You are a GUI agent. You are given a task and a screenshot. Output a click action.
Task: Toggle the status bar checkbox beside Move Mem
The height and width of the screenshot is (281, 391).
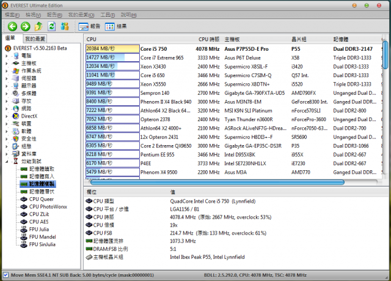click(5, 275)
